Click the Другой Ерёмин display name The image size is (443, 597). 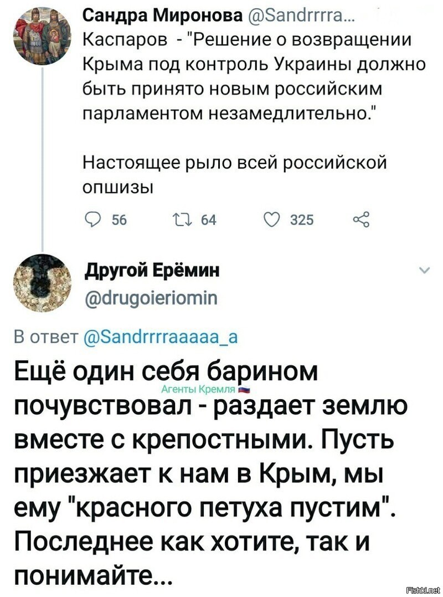[152, 271]
